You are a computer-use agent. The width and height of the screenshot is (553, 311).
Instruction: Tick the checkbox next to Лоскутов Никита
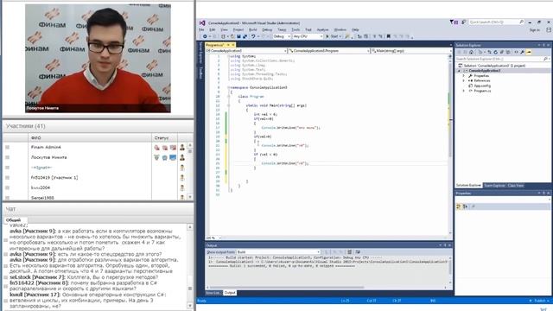8,157
